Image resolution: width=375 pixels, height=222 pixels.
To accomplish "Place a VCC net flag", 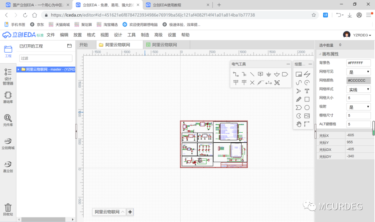I will coord(236,82).
